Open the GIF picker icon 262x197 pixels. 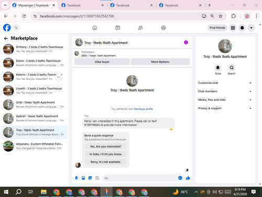pyautogui.click(x=97, y=178)
